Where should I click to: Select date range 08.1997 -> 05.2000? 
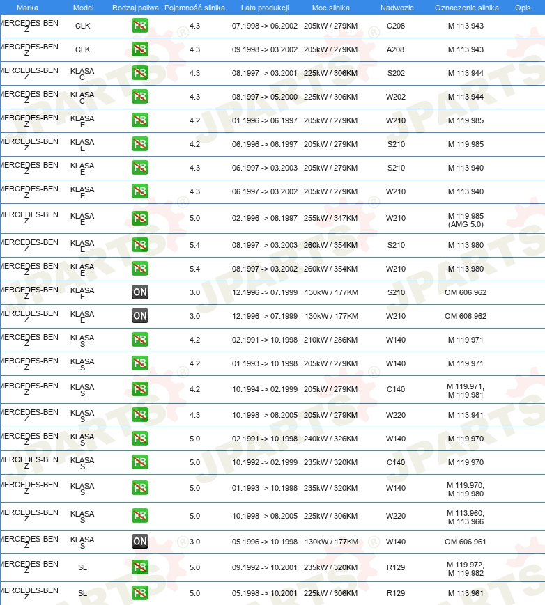(x=265, y=97)
